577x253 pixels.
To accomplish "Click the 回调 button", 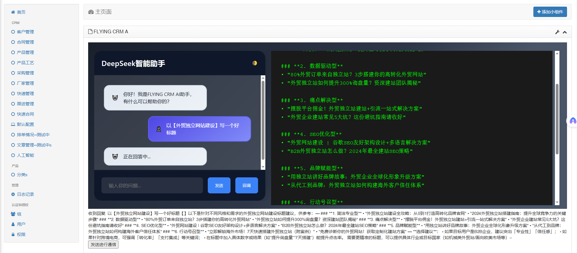I will (x=247, y=185).
